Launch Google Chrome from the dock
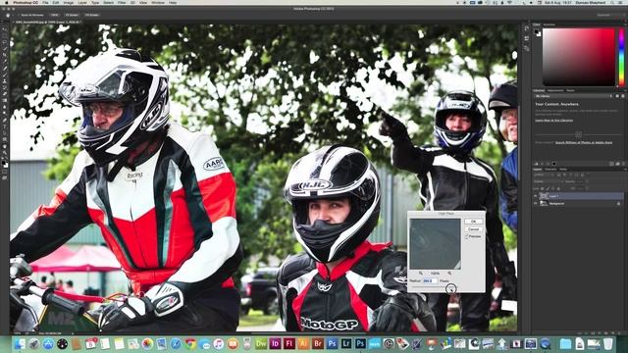628x353 pixels. 190,343
